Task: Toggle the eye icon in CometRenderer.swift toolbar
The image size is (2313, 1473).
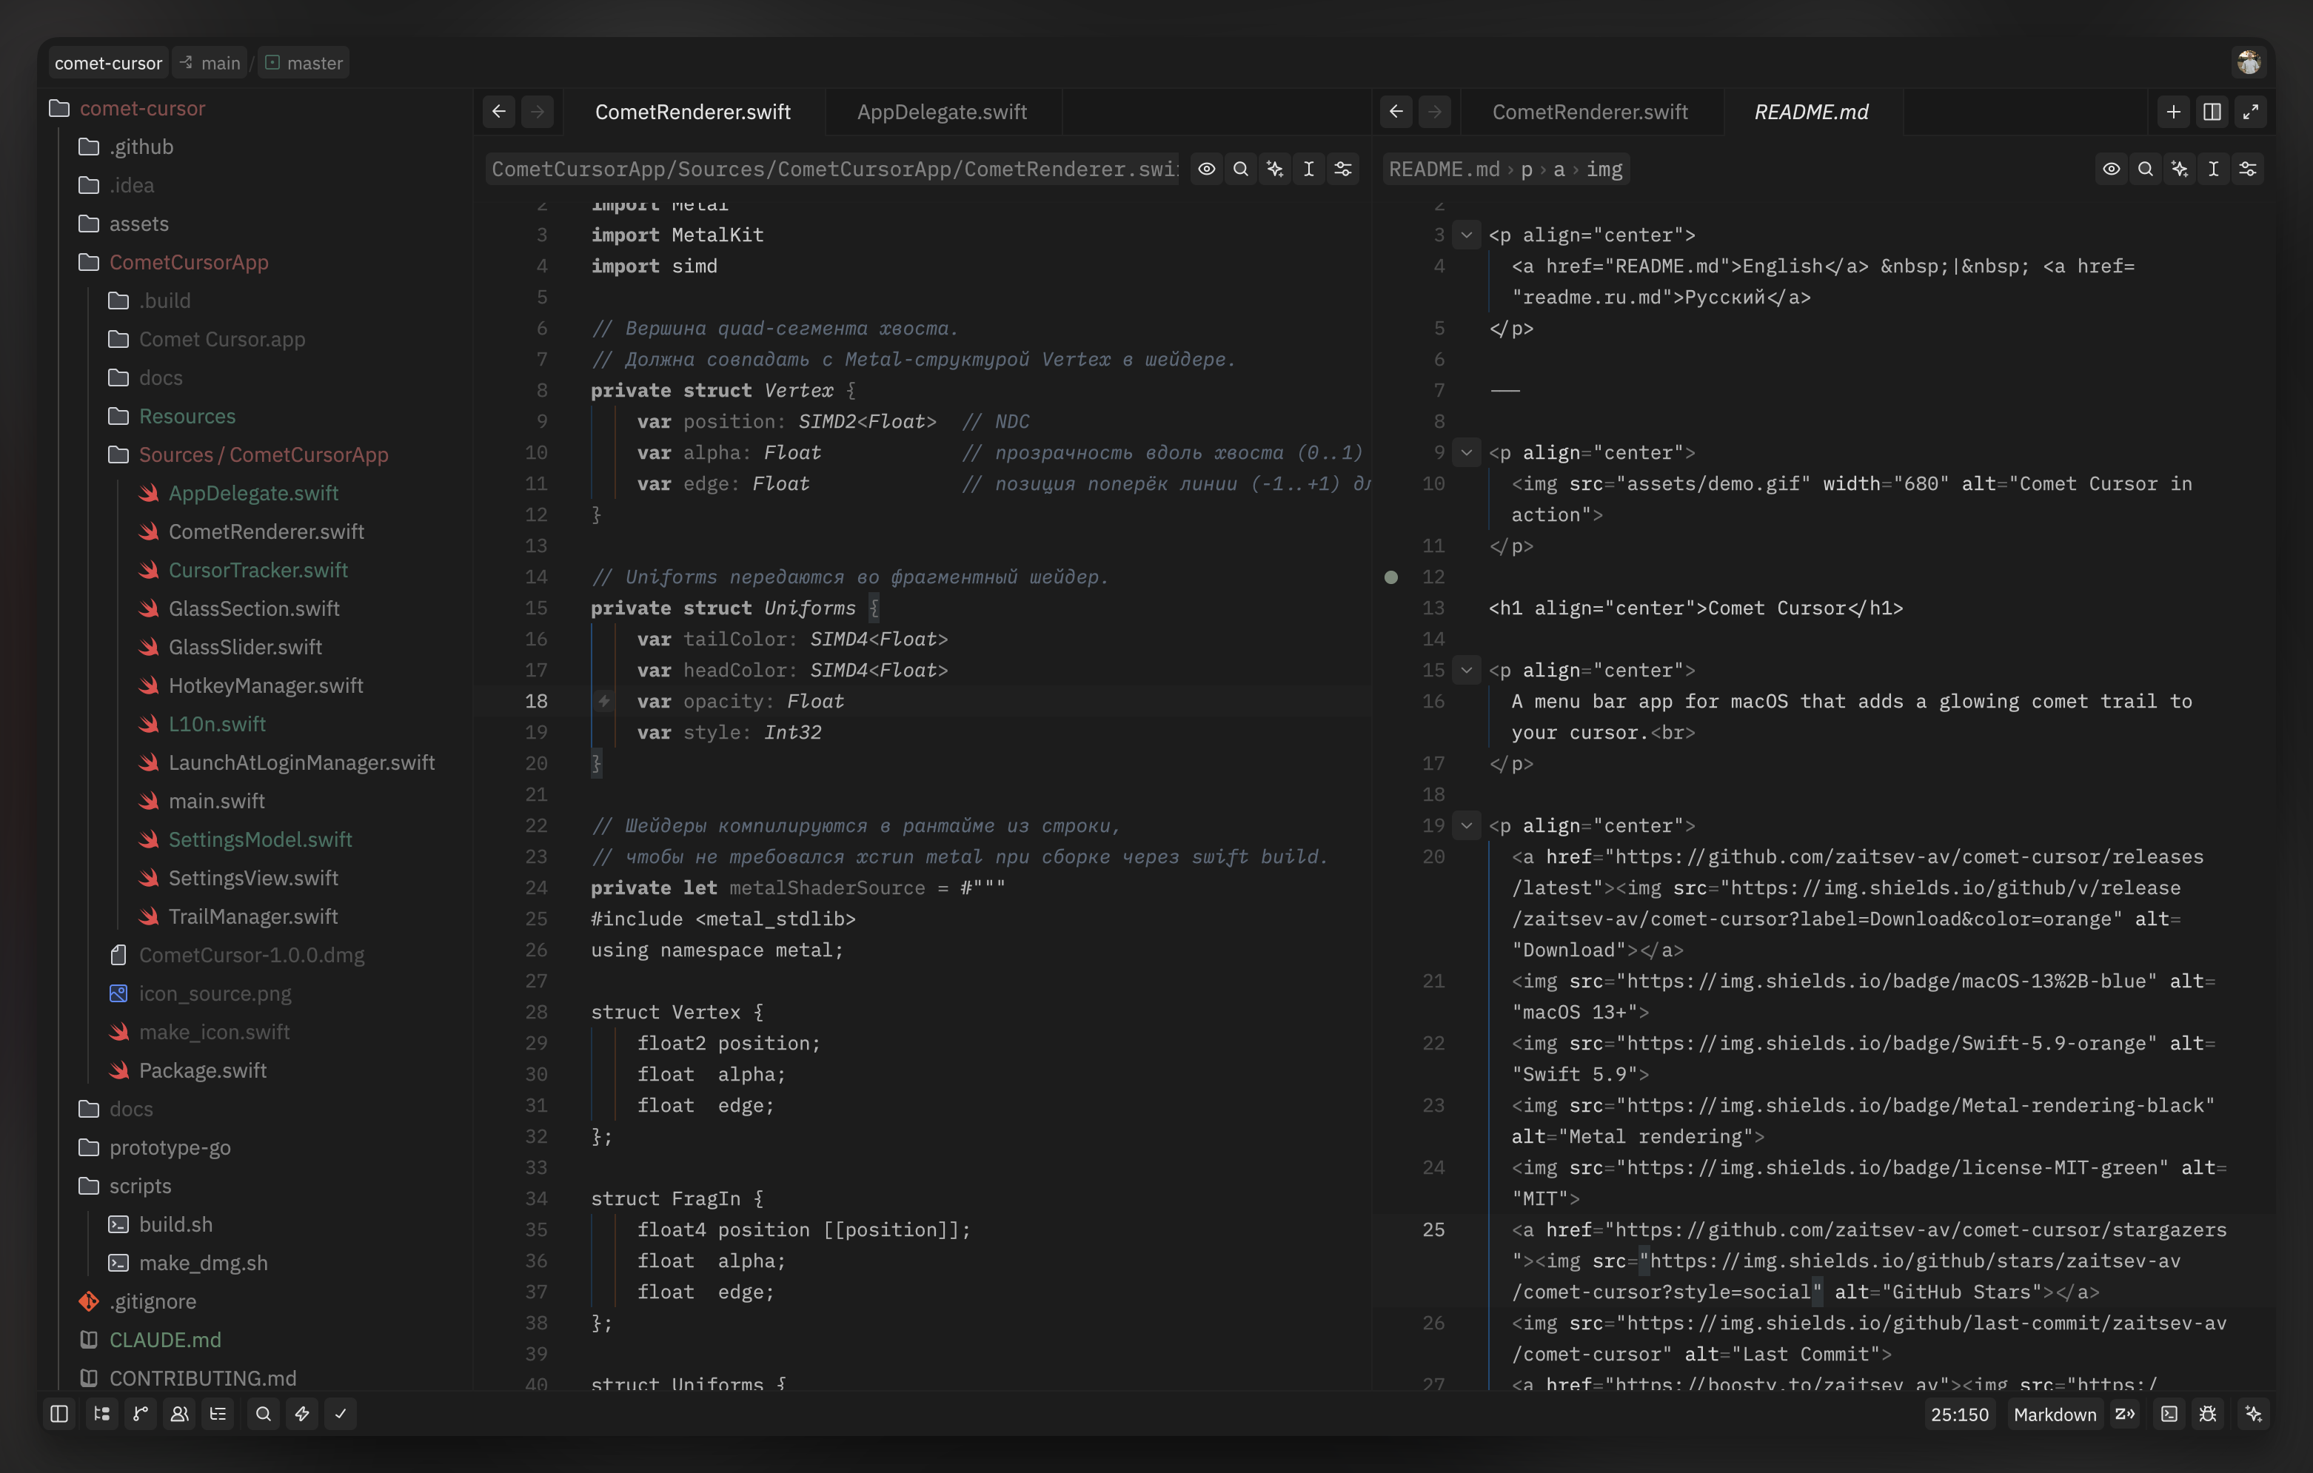Action: [x=1206, y=169]
